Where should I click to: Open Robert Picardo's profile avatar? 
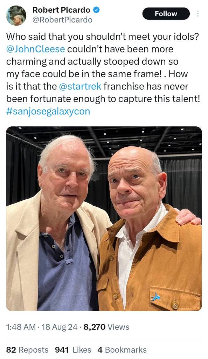pyautogui.click(x=16, y=15)
